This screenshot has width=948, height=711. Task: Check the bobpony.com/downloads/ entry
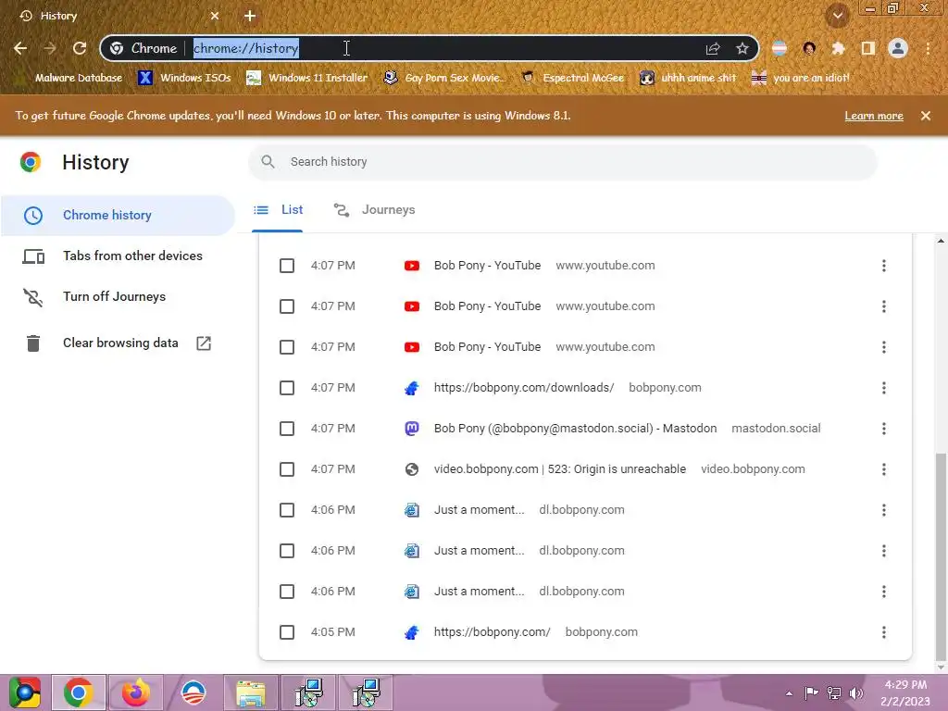[287, 388]
